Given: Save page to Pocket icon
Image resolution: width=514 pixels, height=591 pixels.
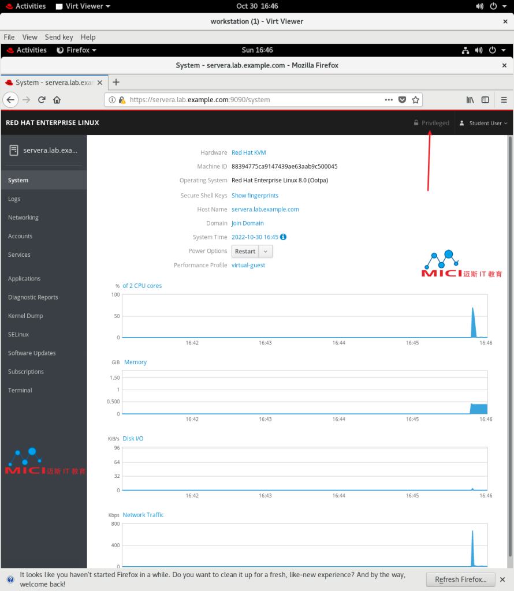Looking at the screenshot, I should coord(403,100).
